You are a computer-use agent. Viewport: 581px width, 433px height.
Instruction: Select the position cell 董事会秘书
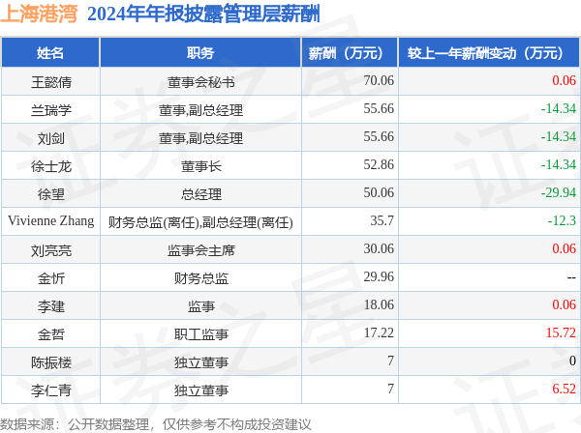pos(200,82)
